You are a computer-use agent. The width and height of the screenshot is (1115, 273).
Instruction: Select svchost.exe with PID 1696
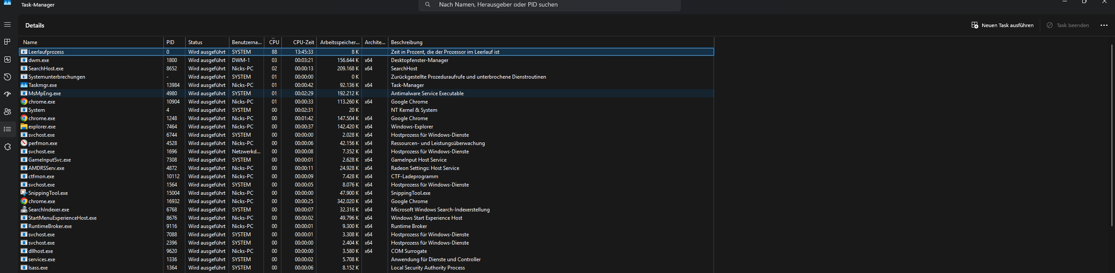[x=42, y=152]
